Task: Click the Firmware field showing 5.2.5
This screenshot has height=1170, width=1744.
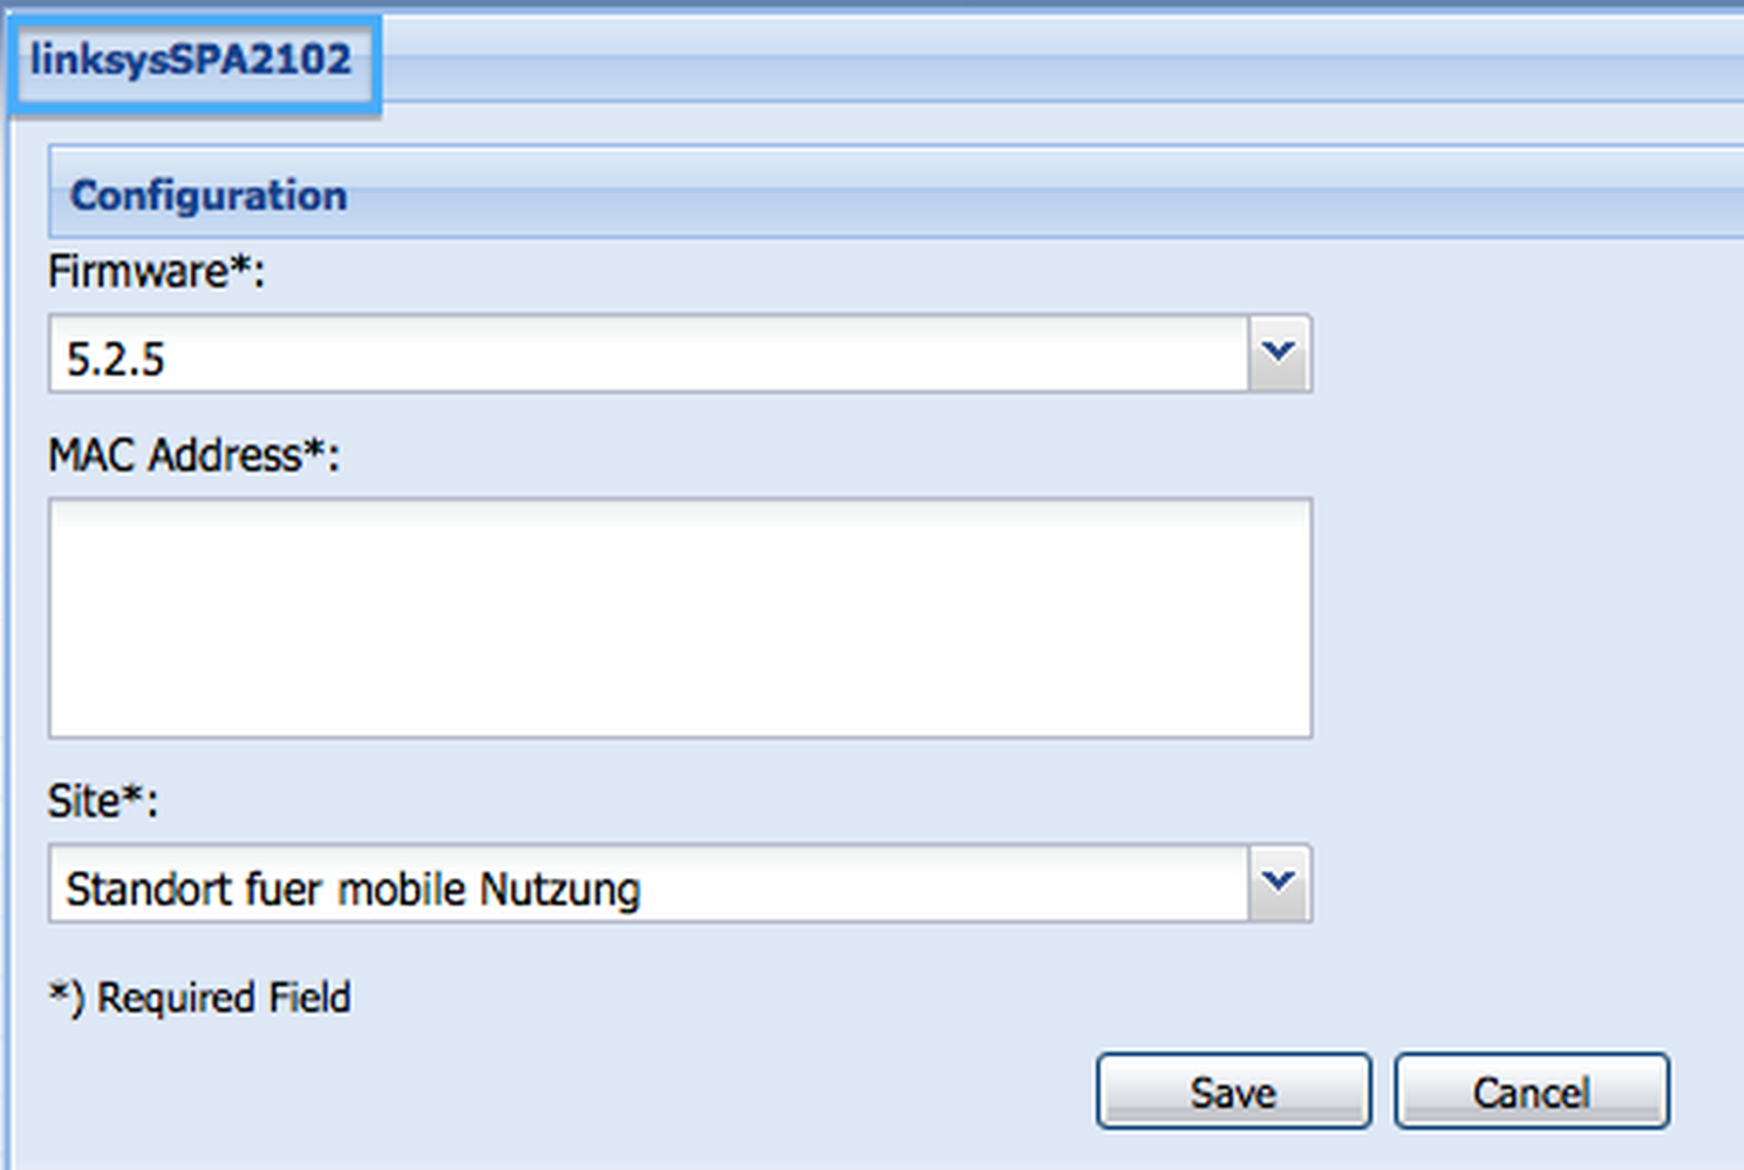Action: 647,357
